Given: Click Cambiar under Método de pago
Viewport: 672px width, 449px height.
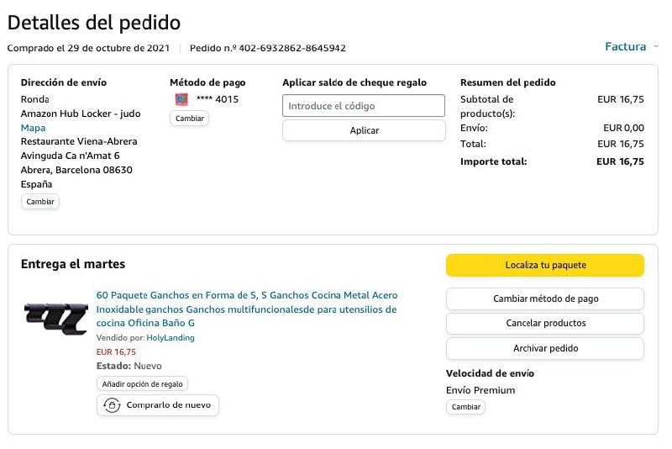Looking at the screenshot, I should 189,119.
